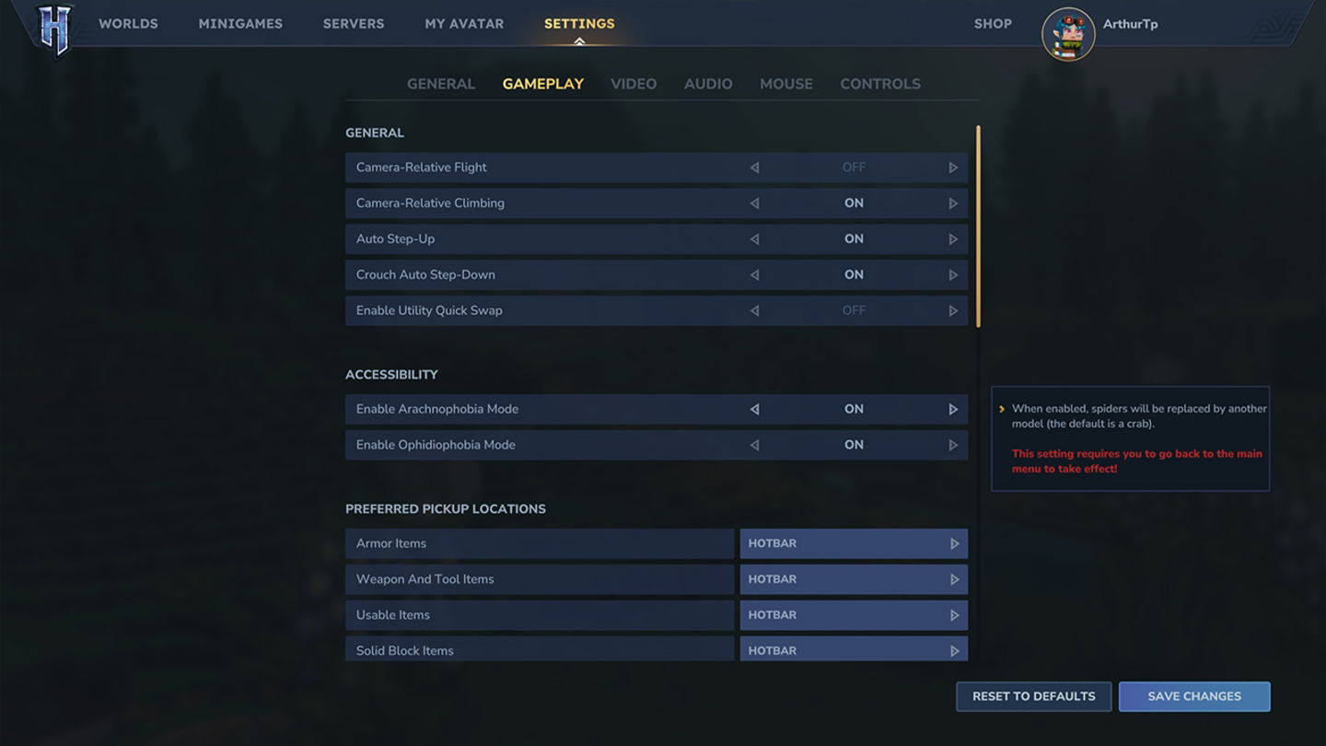Open the ArthurTp avatar profile picture

(1067, 34)
